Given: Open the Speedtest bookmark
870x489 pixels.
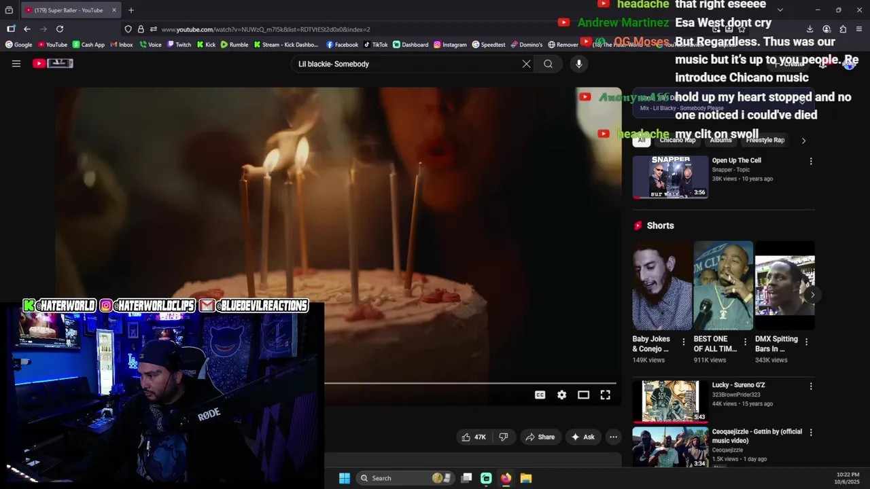Looking at the screenshot, I should tap(489, 45).
